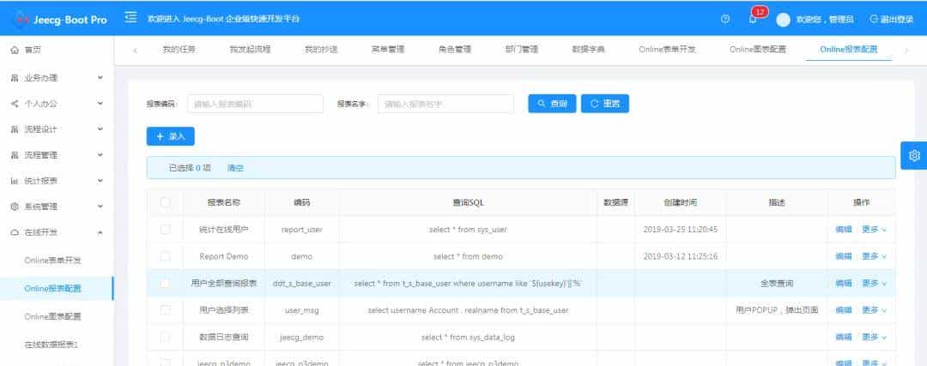
Task: Click 编辑 for the report_user row
Action: [844, 230]
